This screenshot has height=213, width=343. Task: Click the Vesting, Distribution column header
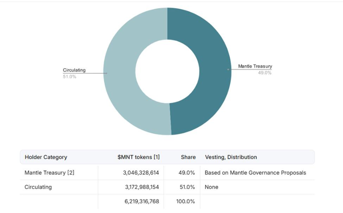(x=231, y=157)
